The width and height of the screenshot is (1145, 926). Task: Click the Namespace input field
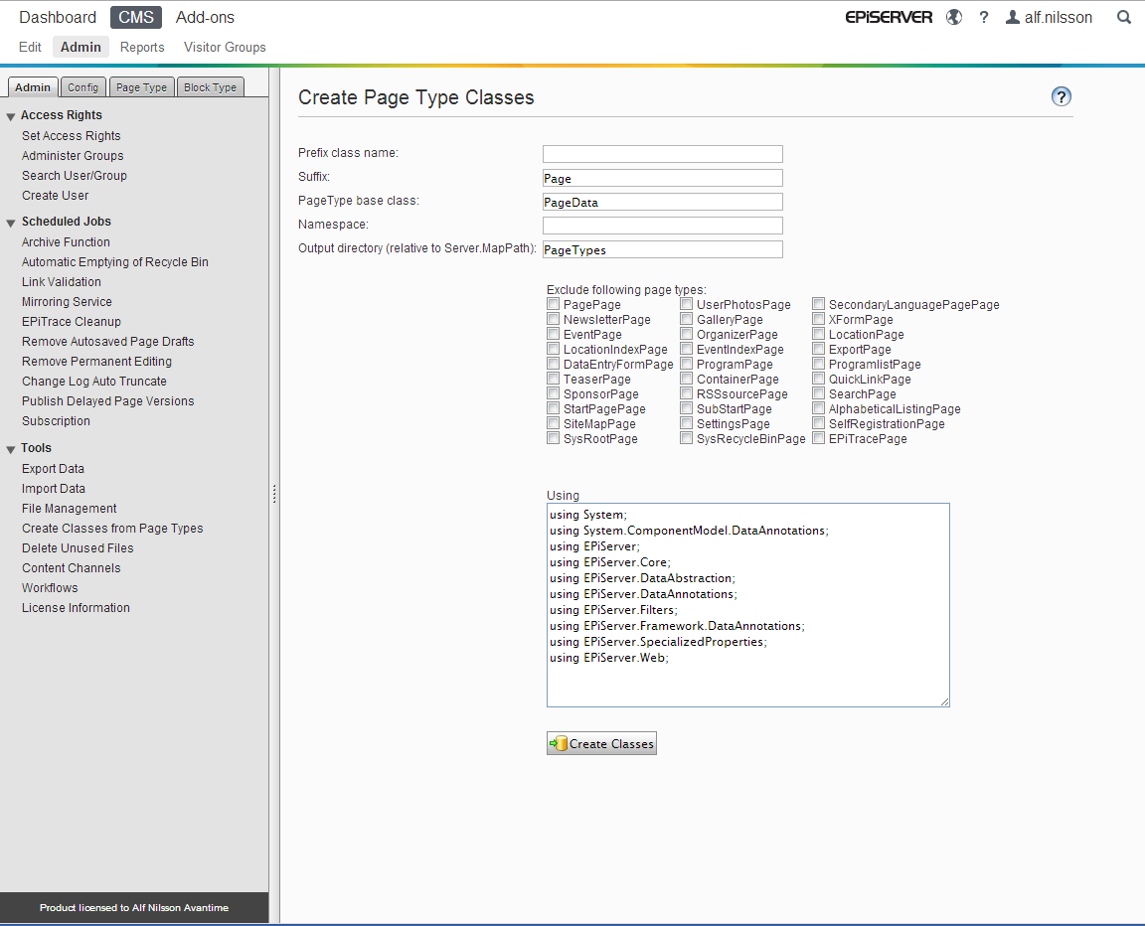point(662,226)
